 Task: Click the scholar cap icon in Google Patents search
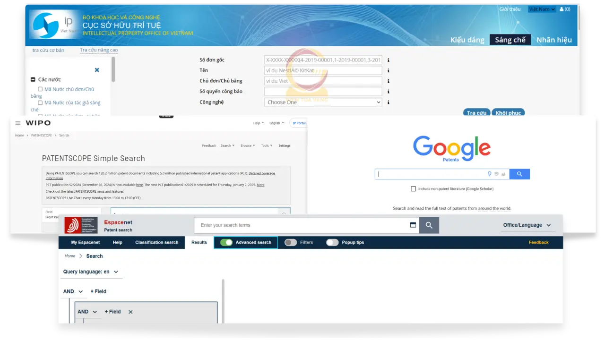click(496, 174)
